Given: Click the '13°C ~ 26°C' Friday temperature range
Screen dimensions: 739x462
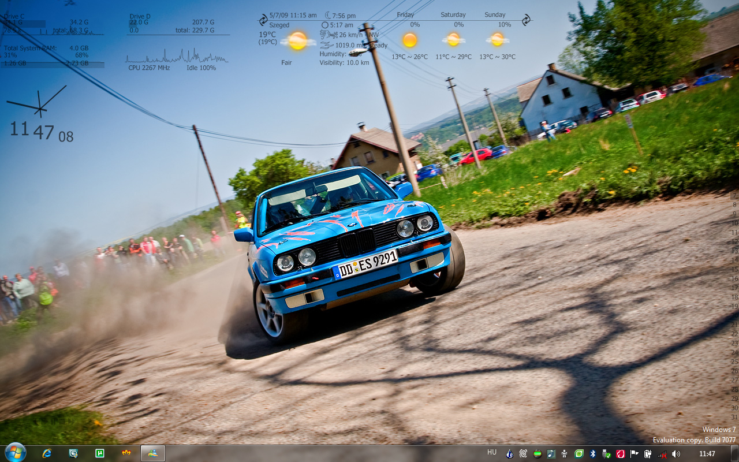Looking at the screenshot, I should 410,57.
